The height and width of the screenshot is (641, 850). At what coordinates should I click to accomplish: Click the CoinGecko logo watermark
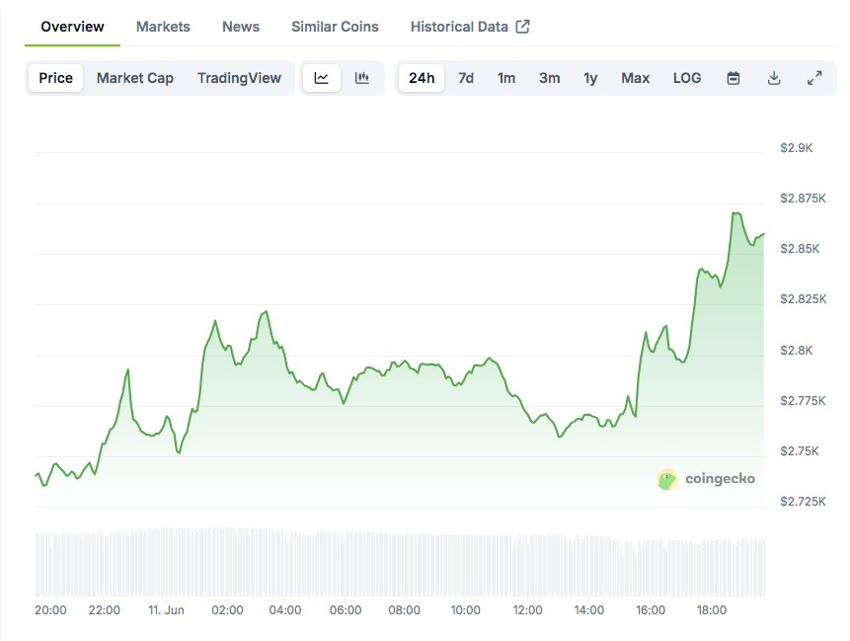tap(706, 479)
